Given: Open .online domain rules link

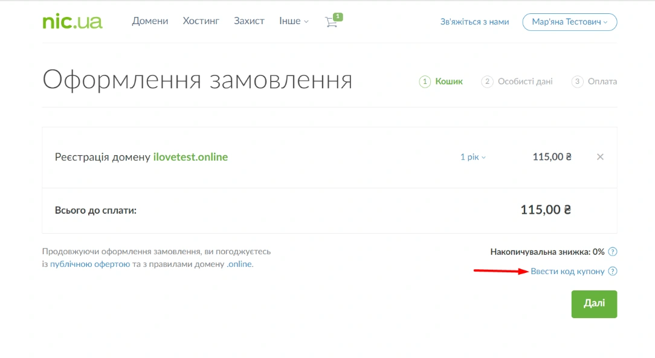Looking at the screenshot, I should 239,264.
